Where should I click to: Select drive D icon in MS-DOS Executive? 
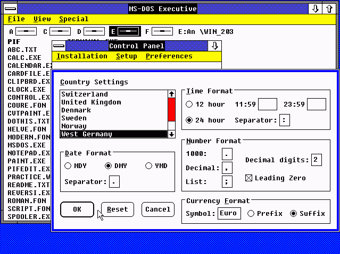94,32
